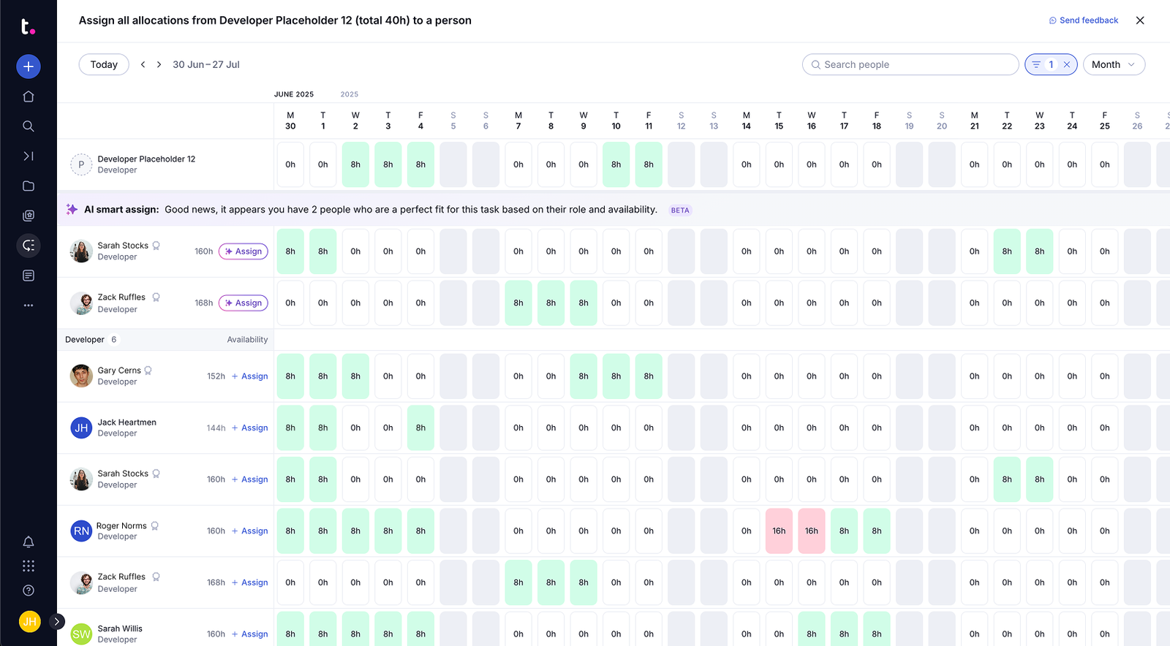Click the JH user avatar in sidebar
Viewport: 1170px width, 646px height.
click(x=29, y=622)
